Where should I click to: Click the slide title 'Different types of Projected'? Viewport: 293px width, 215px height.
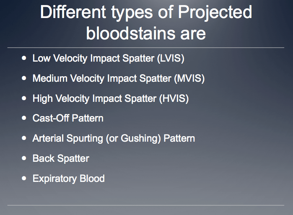coord(146,13)
